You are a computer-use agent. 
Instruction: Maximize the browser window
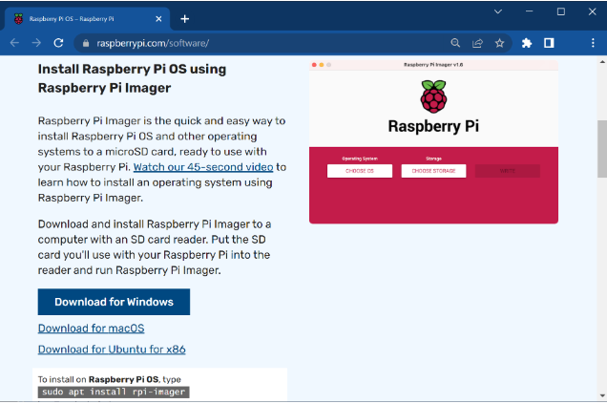click(560, 11)
